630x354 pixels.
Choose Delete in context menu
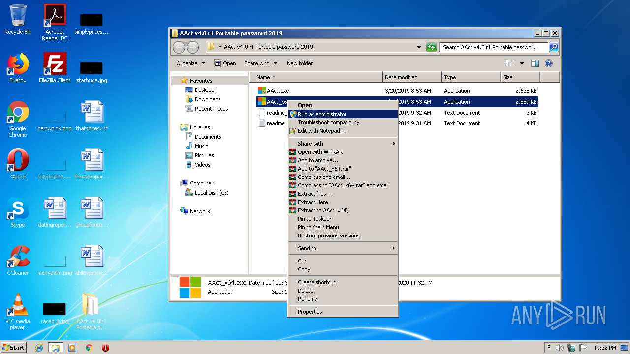[x=343, y=291]
